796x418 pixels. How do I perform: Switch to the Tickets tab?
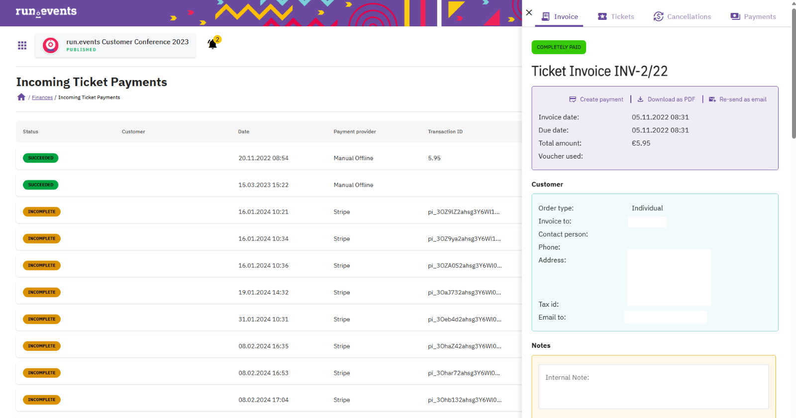click(616, 16)
